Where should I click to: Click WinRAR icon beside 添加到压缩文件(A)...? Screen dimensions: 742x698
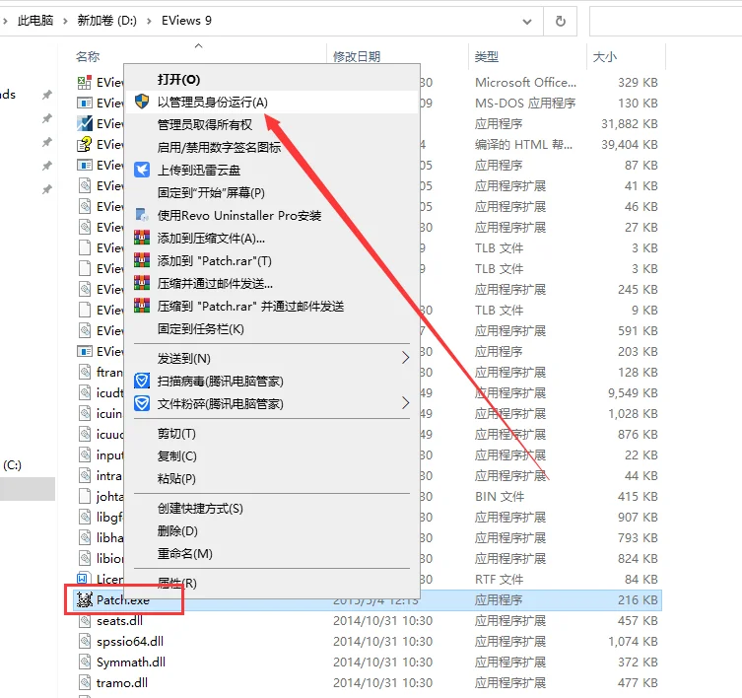click(x=142, y=239)
